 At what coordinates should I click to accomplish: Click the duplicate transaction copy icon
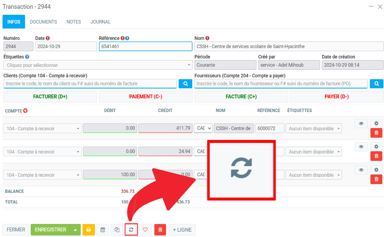[117, 230]
